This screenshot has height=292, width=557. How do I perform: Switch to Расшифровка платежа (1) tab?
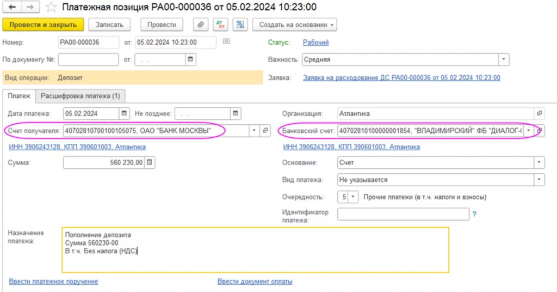pyautogui.click(x=81, y=96)
